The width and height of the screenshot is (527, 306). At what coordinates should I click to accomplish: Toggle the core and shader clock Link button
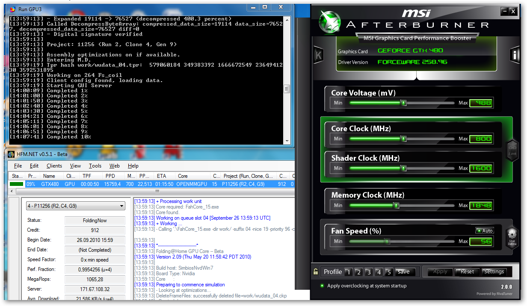point(512,151)
